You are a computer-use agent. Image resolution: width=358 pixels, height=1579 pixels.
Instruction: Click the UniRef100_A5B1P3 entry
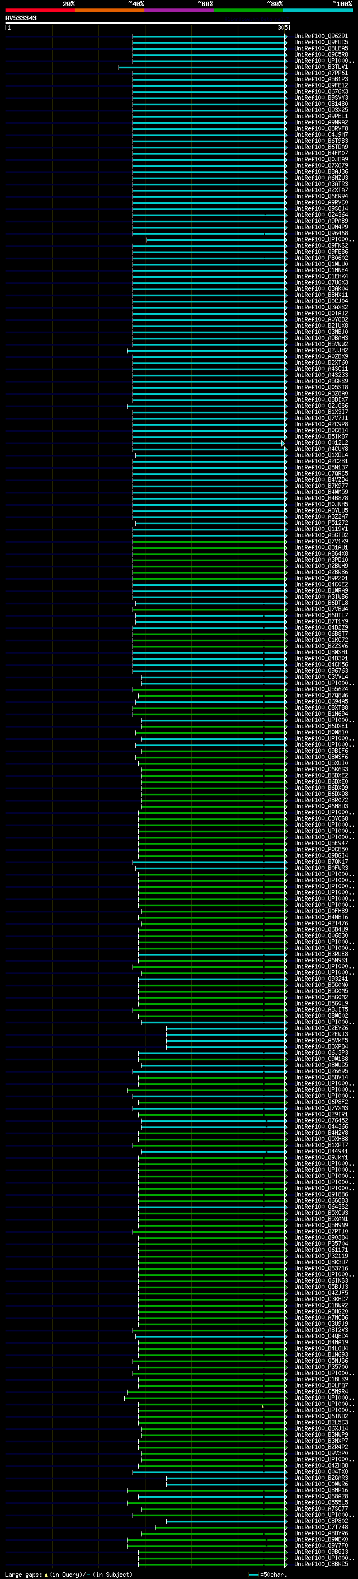pyautogui.click(x=321, y=79)
